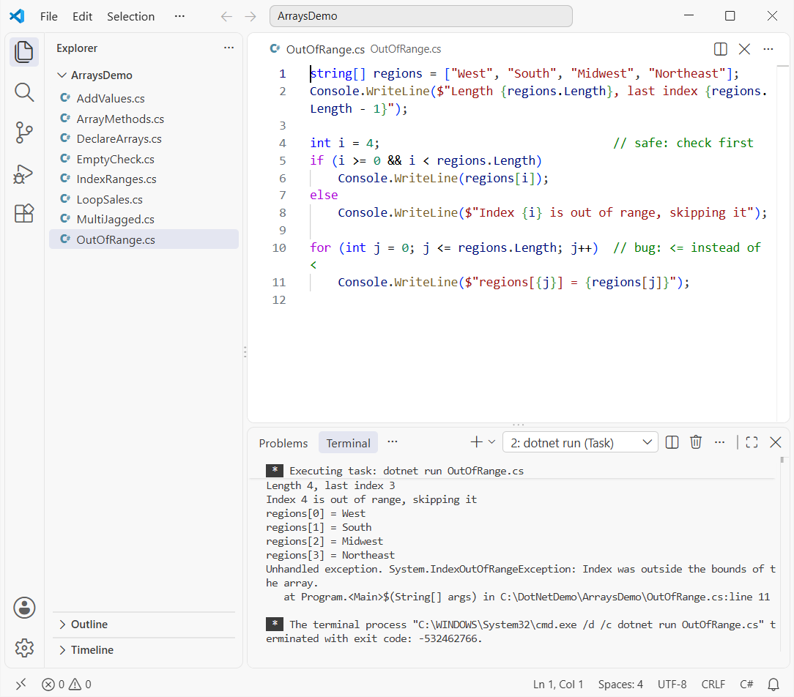Click Ln 1, Col 1 status item
The image size is (794, 697).
point(558,685)
